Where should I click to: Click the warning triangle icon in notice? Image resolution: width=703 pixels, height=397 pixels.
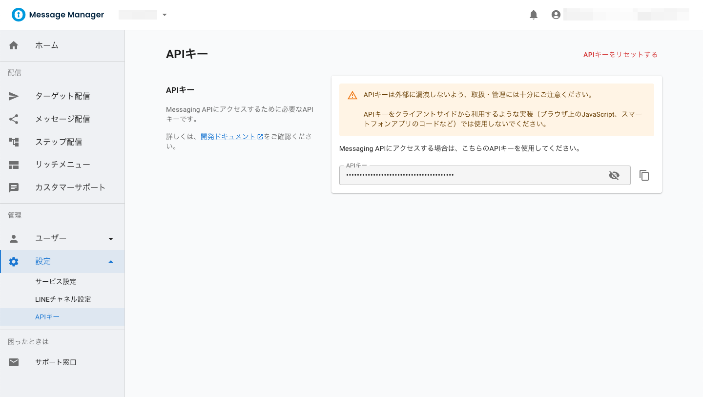352,95
